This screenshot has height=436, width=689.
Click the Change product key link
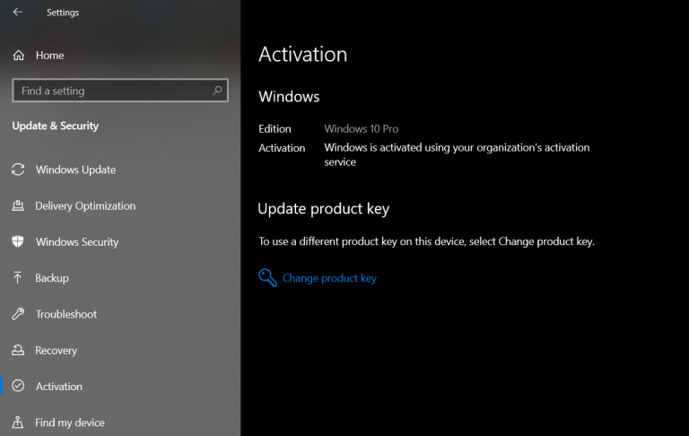point(329,278)
